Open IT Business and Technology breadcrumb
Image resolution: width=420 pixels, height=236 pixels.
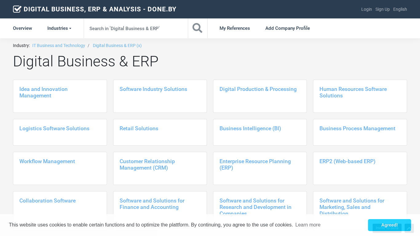(59, 45)
